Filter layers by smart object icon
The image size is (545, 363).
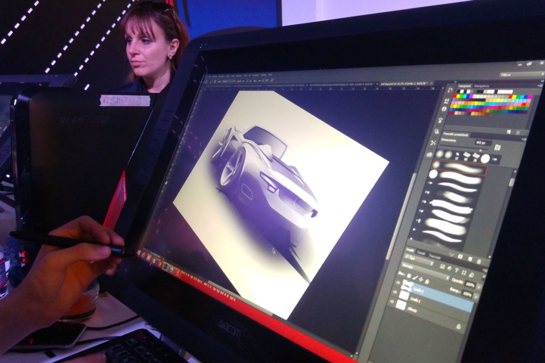click(x=470, y=274)
